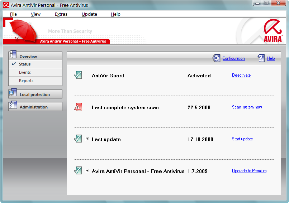The height and width of the screenshot is (203, 289).
Task: Click the Configuration gear icon
Action: (216, 58)
